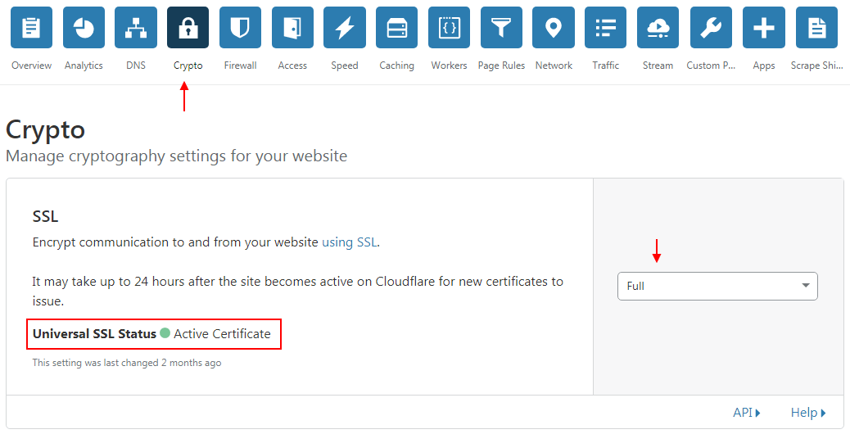Open the DNS network tree icon
850x434 pixels.
[x=136, y=28]
